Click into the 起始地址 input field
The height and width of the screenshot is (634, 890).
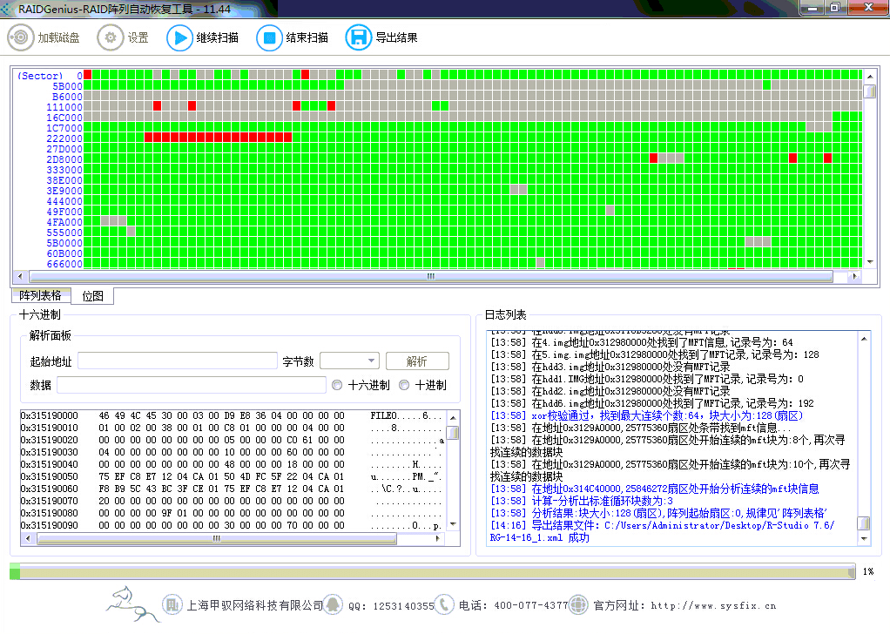click(177, 361)
